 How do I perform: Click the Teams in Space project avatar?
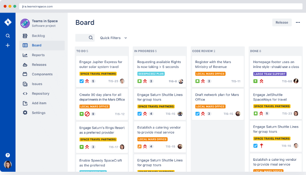coord(24,23)
